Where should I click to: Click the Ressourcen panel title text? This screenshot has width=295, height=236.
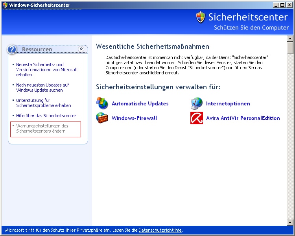pyautogui.click(x=37, y=49)
